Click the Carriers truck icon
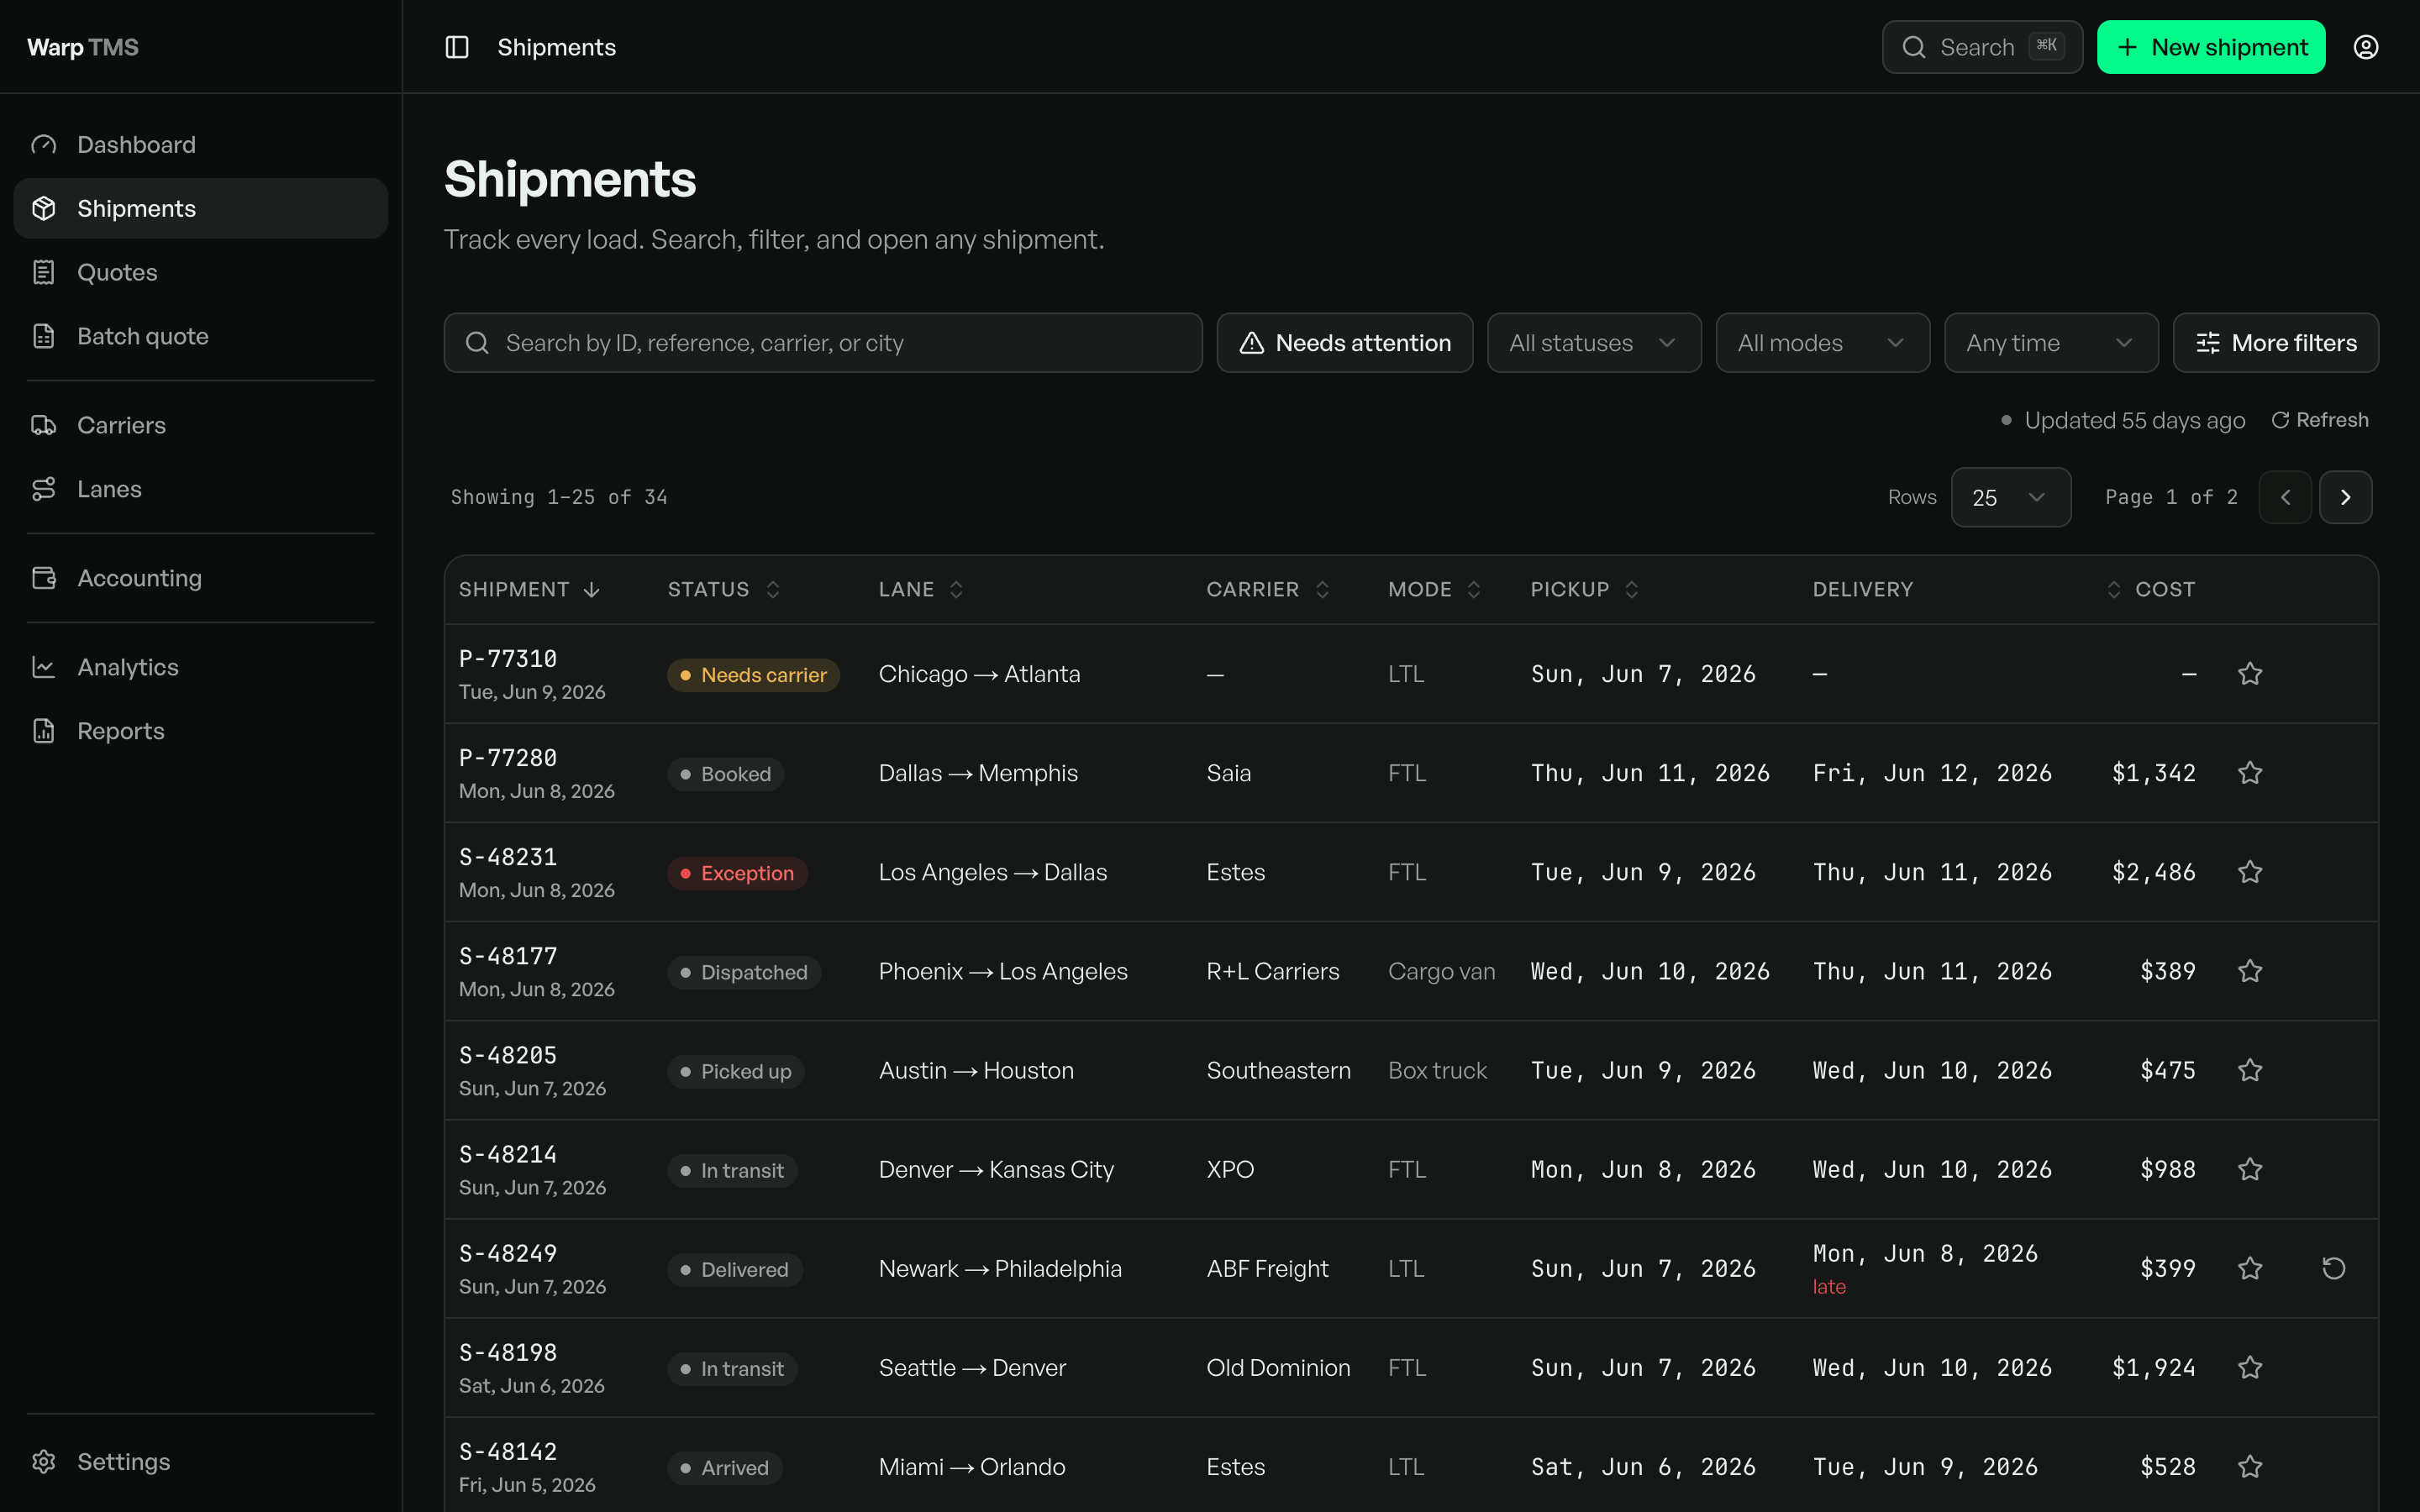The width and height of the screenshot is (2420, 1512). pyautogui.click(x=44, y=425)
